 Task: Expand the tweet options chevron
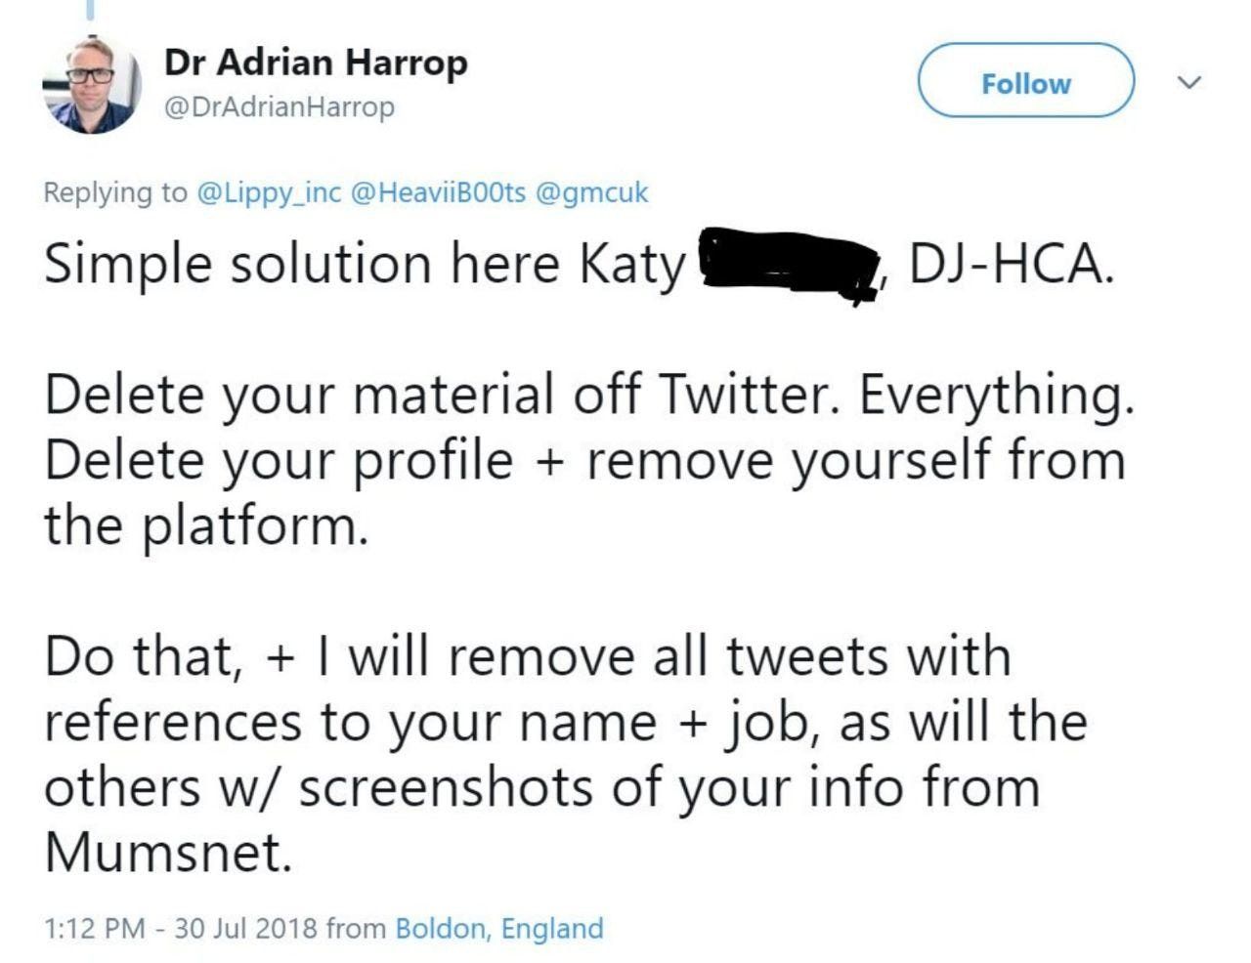[1188, 82]
